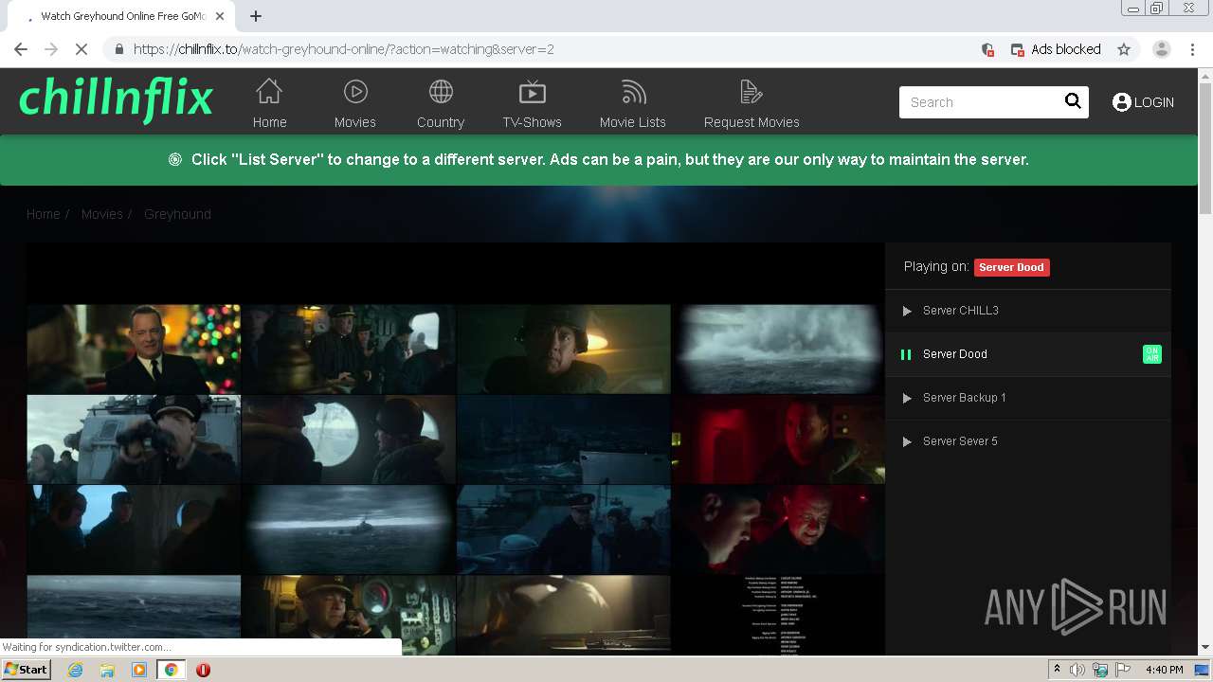Click the red Opera taskbar icon
Screen dimensions: 1213x682
click(x=203, y=670)
